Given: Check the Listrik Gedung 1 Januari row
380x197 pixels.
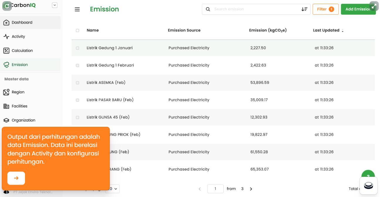Looking at the screenshot, I should click(77, 48).
